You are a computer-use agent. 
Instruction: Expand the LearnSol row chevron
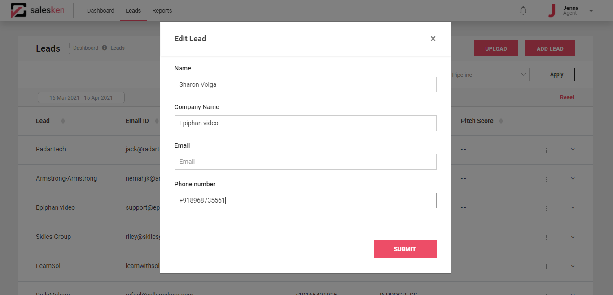tap(573, 266)
